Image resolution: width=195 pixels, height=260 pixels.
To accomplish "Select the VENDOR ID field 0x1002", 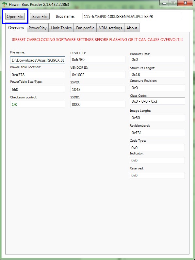I will (x=98, y=75).
